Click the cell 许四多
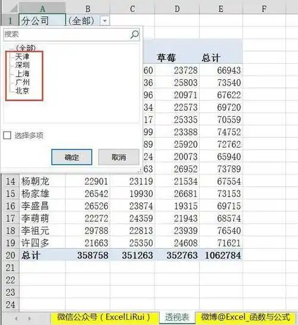298x325 pixels. tap(42, 243)
